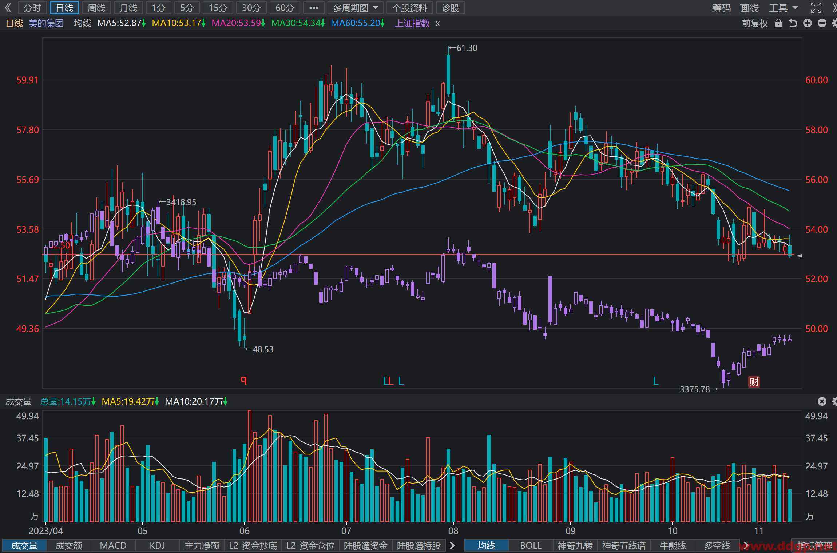Enter fullscreen with the expand arrows icon
The image size is (837, 553).
point(816,8)
